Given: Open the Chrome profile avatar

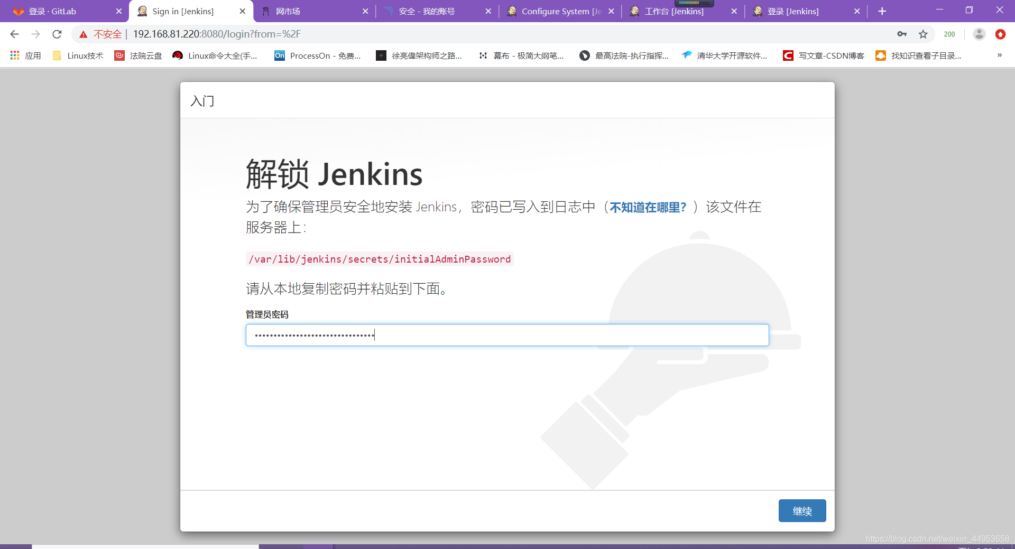Looking at the screenshot, I should tap(979, 34).
